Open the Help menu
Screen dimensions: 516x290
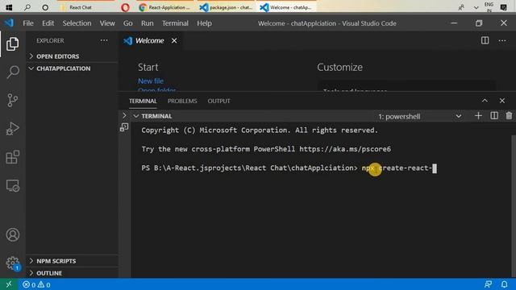point(204,23)
